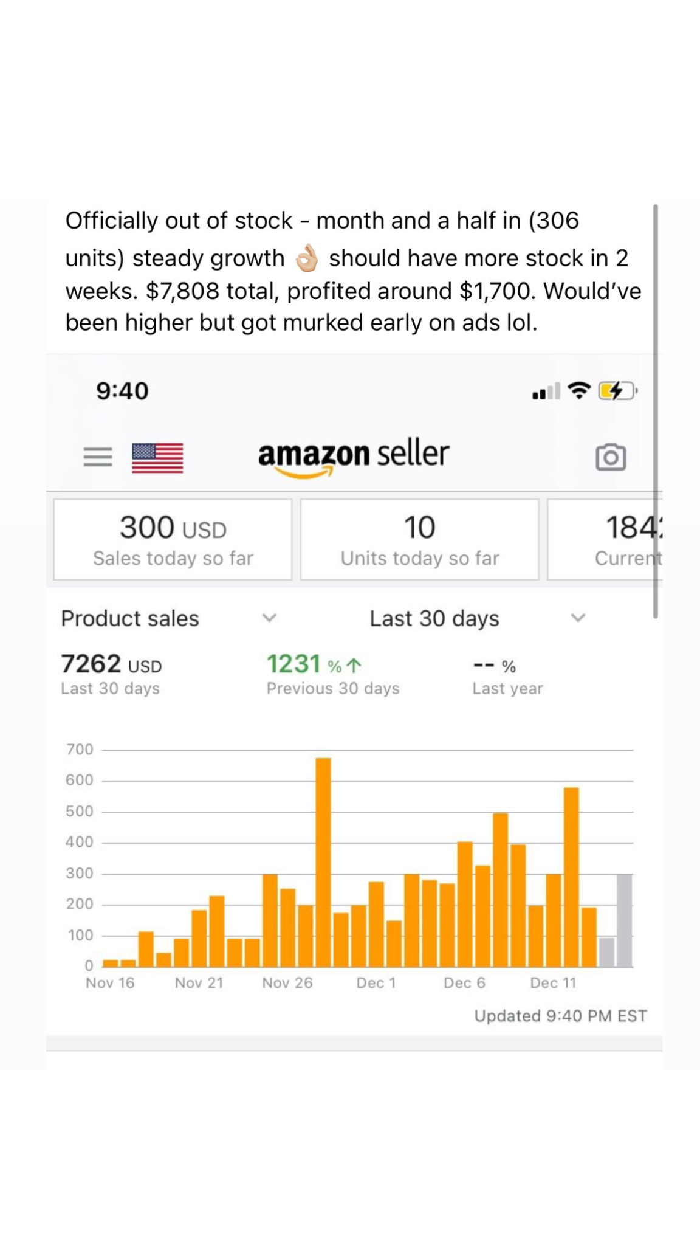Tap the tall gray bar for today

(624, 920)
